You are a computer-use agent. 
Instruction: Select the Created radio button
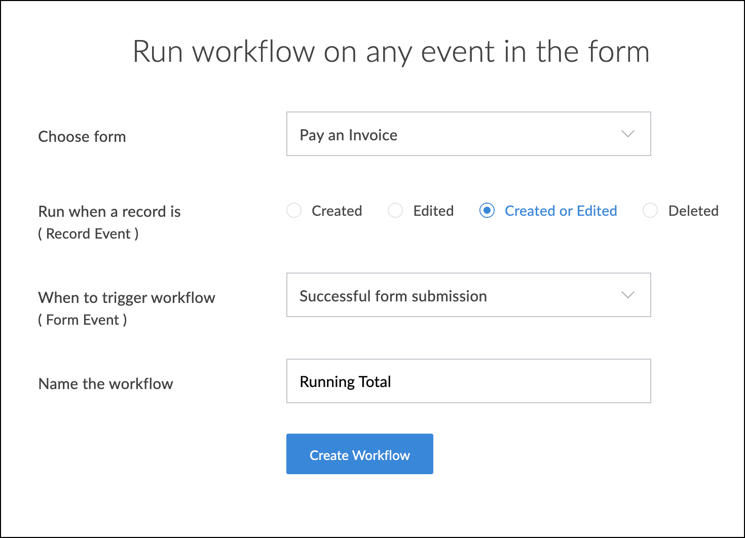click(x=294, y=211)
